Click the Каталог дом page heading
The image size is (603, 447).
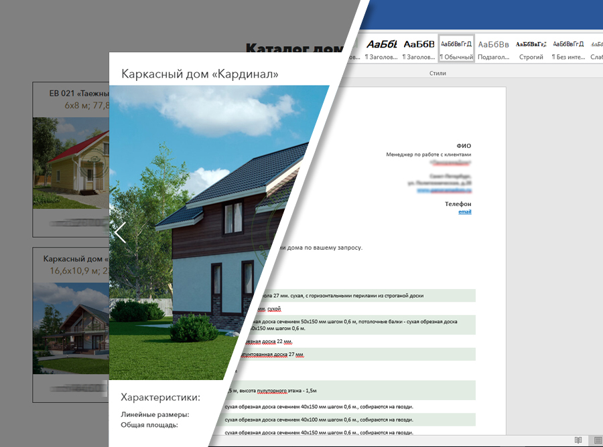point(295,49)
